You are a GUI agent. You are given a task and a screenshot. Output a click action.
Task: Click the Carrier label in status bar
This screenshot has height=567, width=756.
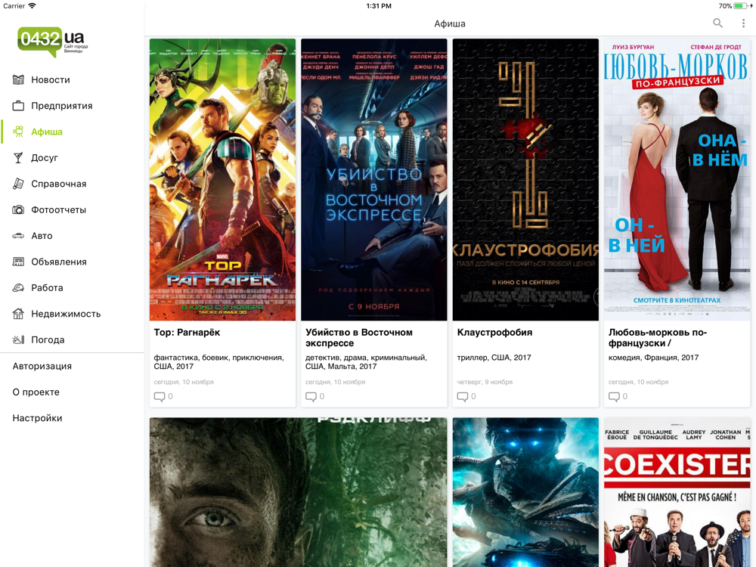click(x=14, y=6)
